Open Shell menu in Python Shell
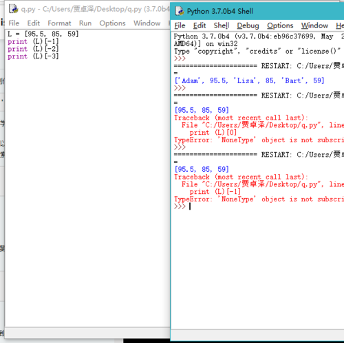Image resolution: width=344 pixels, height=343 pixels. pos(222,25)
